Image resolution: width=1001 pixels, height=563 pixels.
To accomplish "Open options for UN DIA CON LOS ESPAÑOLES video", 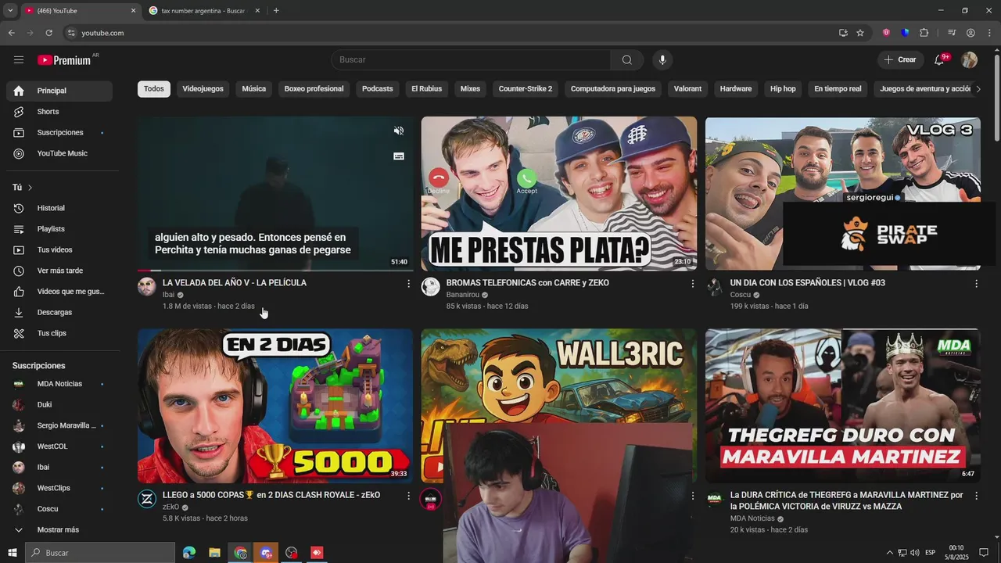I will coord(976,284).
